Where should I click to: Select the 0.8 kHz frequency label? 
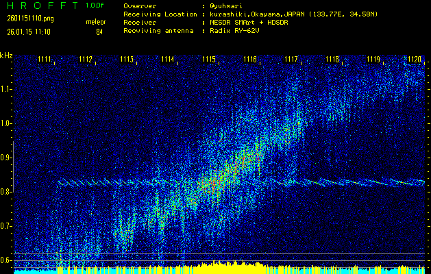(6, 192)
